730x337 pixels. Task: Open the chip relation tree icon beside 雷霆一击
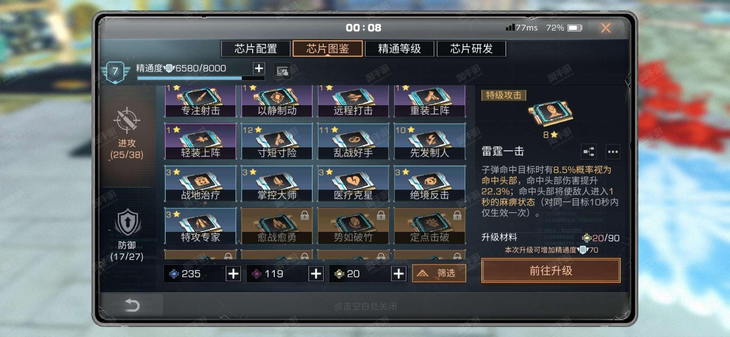589,152
